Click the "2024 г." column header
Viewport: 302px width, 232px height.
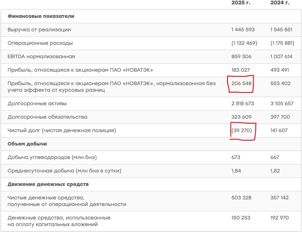pos(279,3)
